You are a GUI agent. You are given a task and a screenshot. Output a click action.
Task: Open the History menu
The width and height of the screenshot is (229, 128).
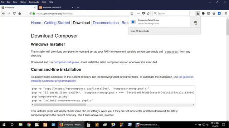23,2
